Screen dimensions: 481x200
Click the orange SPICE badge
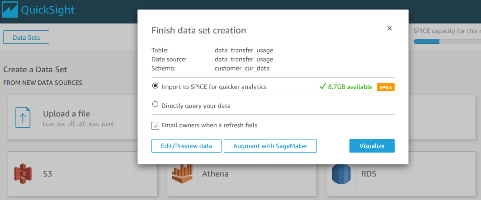(386, 87)
